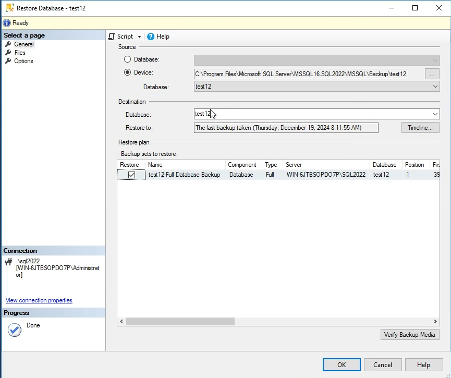Click the connection plug icon
Viewport: 451px width, 378px height.
pos(8,262)
